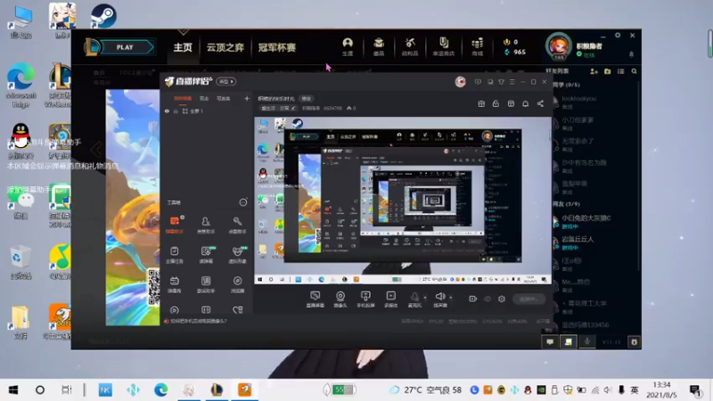Expand the mode pill beside the 直播伴侣 logo
This screenshot has height=401, width=713.
(x=226, y=81)
